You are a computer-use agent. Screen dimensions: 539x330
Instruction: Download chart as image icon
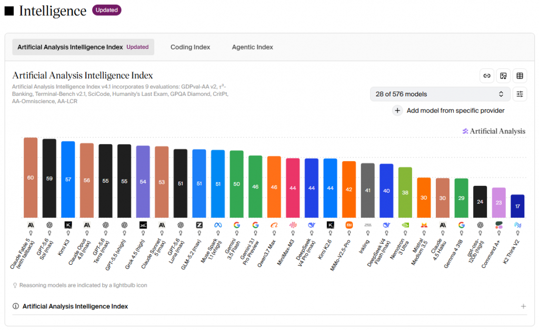click(x=503, y=76)
